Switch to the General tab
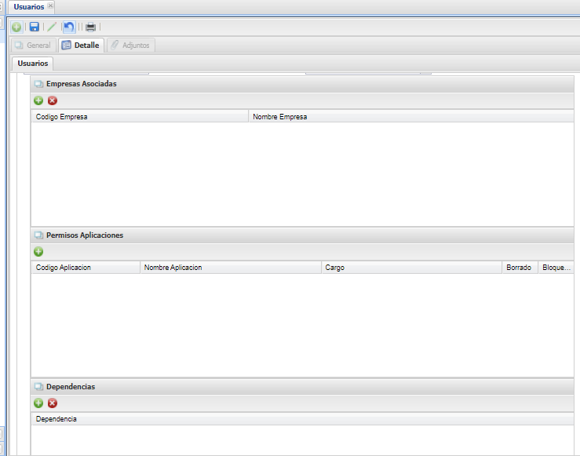The height and width of the screenshot is (456, 580). [x=32, y=46]
